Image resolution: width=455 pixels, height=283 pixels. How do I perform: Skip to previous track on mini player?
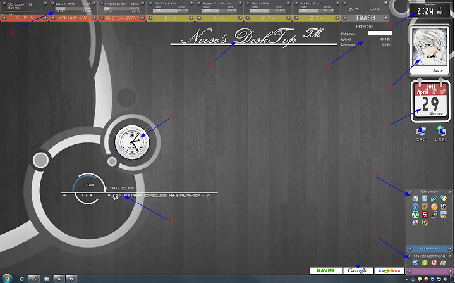tap(64, 196)
